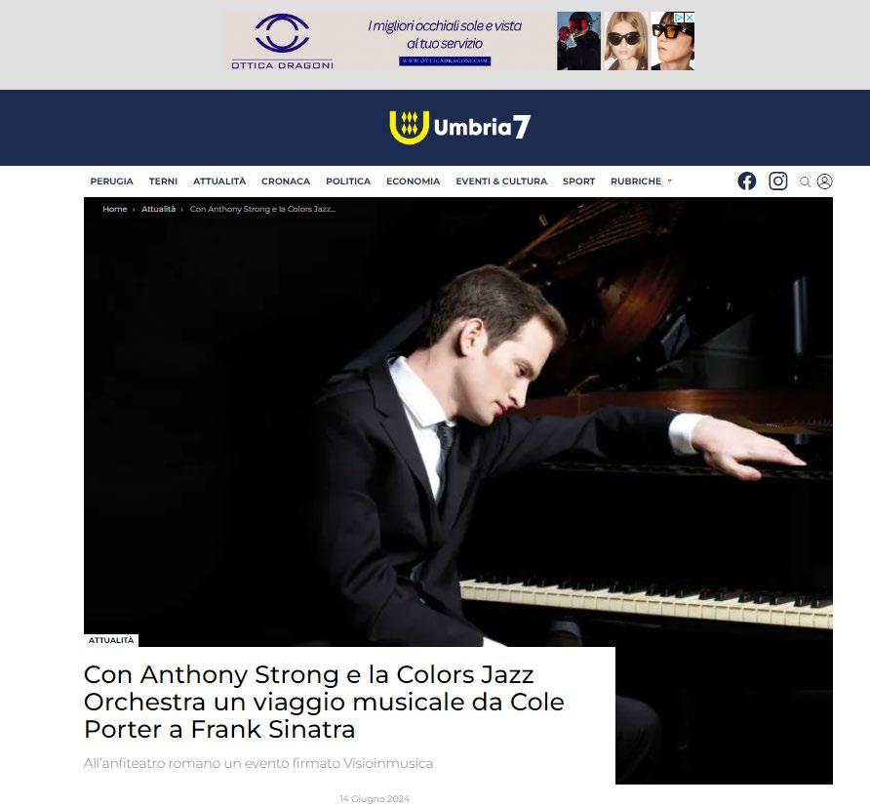Image resolution: width=870 pixels, height=806 pixels.
Task: Open the Perugia menu section
Action: click(111, 181)
